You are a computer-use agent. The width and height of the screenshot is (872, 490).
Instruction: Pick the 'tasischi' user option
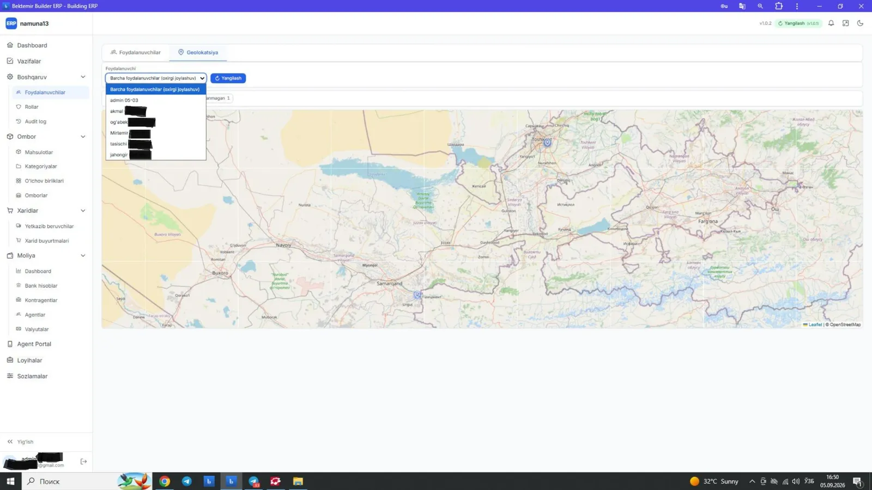coord(156,144)
